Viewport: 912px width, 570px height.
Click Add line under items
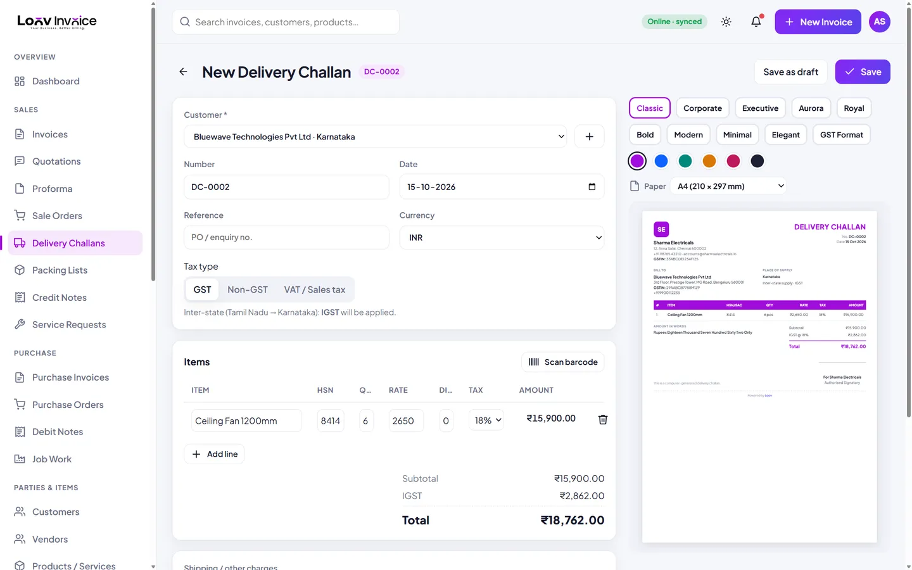[214, 454]
